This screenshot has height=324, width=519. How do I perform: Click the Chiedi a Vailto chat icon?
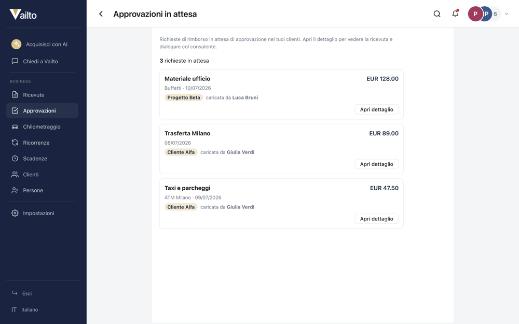pyautogui.click(x=15, y=61)
